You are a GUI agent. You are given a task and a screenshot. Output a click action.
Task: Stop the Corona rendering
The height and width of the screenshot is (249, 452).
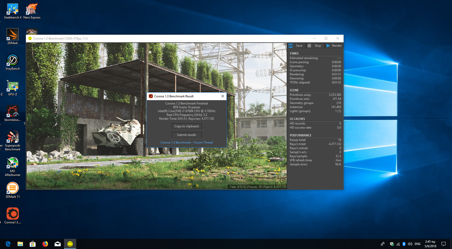tap(314, 46)
